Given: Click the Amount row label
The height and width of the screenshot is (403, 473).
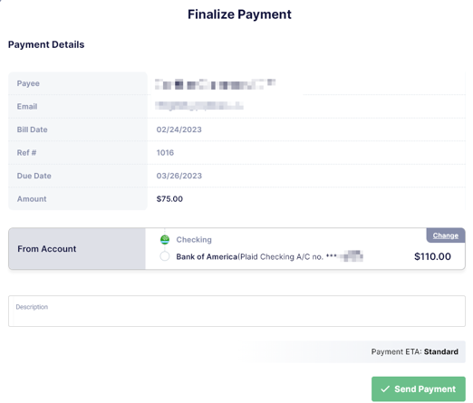Looking at the screenshot, I should 32,199.
